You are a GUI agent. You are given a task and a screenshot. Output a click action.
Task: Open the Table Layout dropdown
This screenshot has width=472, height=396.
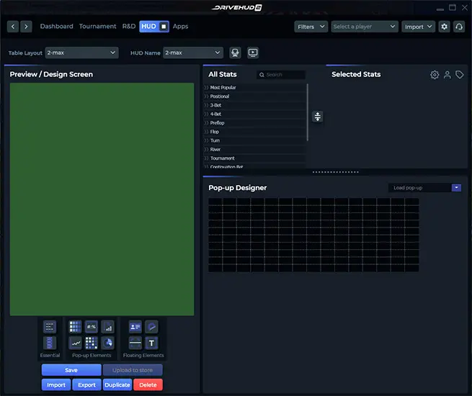click(x=81, y=53)
